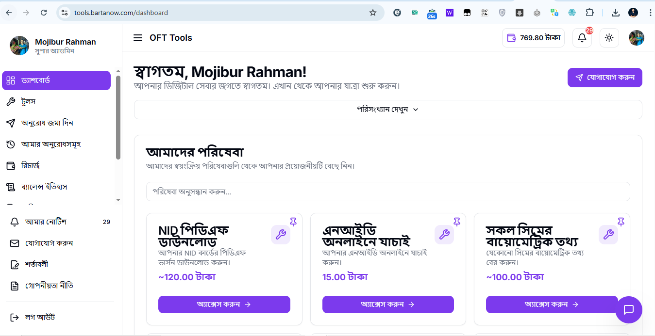Screen dimensions: 655x336
Task: Open the floating chat bubble icon
Action: tap(629, 309)
